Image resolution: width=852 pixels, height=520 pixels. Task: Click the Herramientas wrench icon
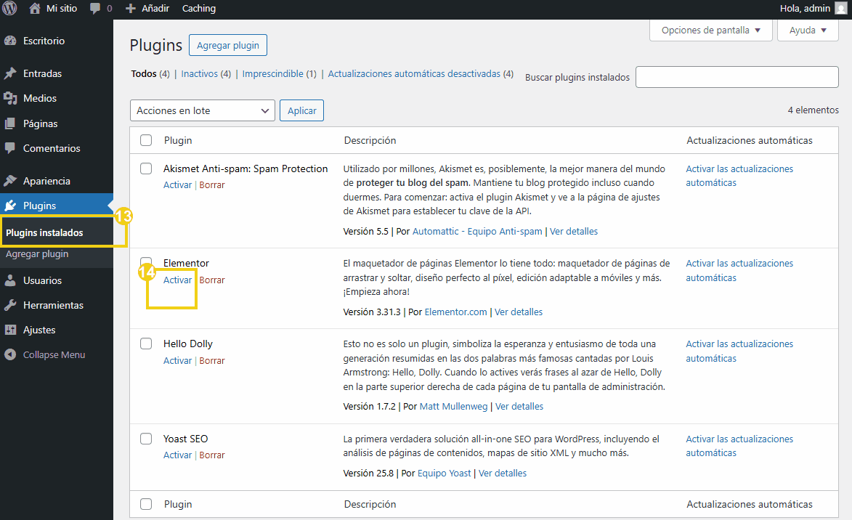(x=10, y=305)
